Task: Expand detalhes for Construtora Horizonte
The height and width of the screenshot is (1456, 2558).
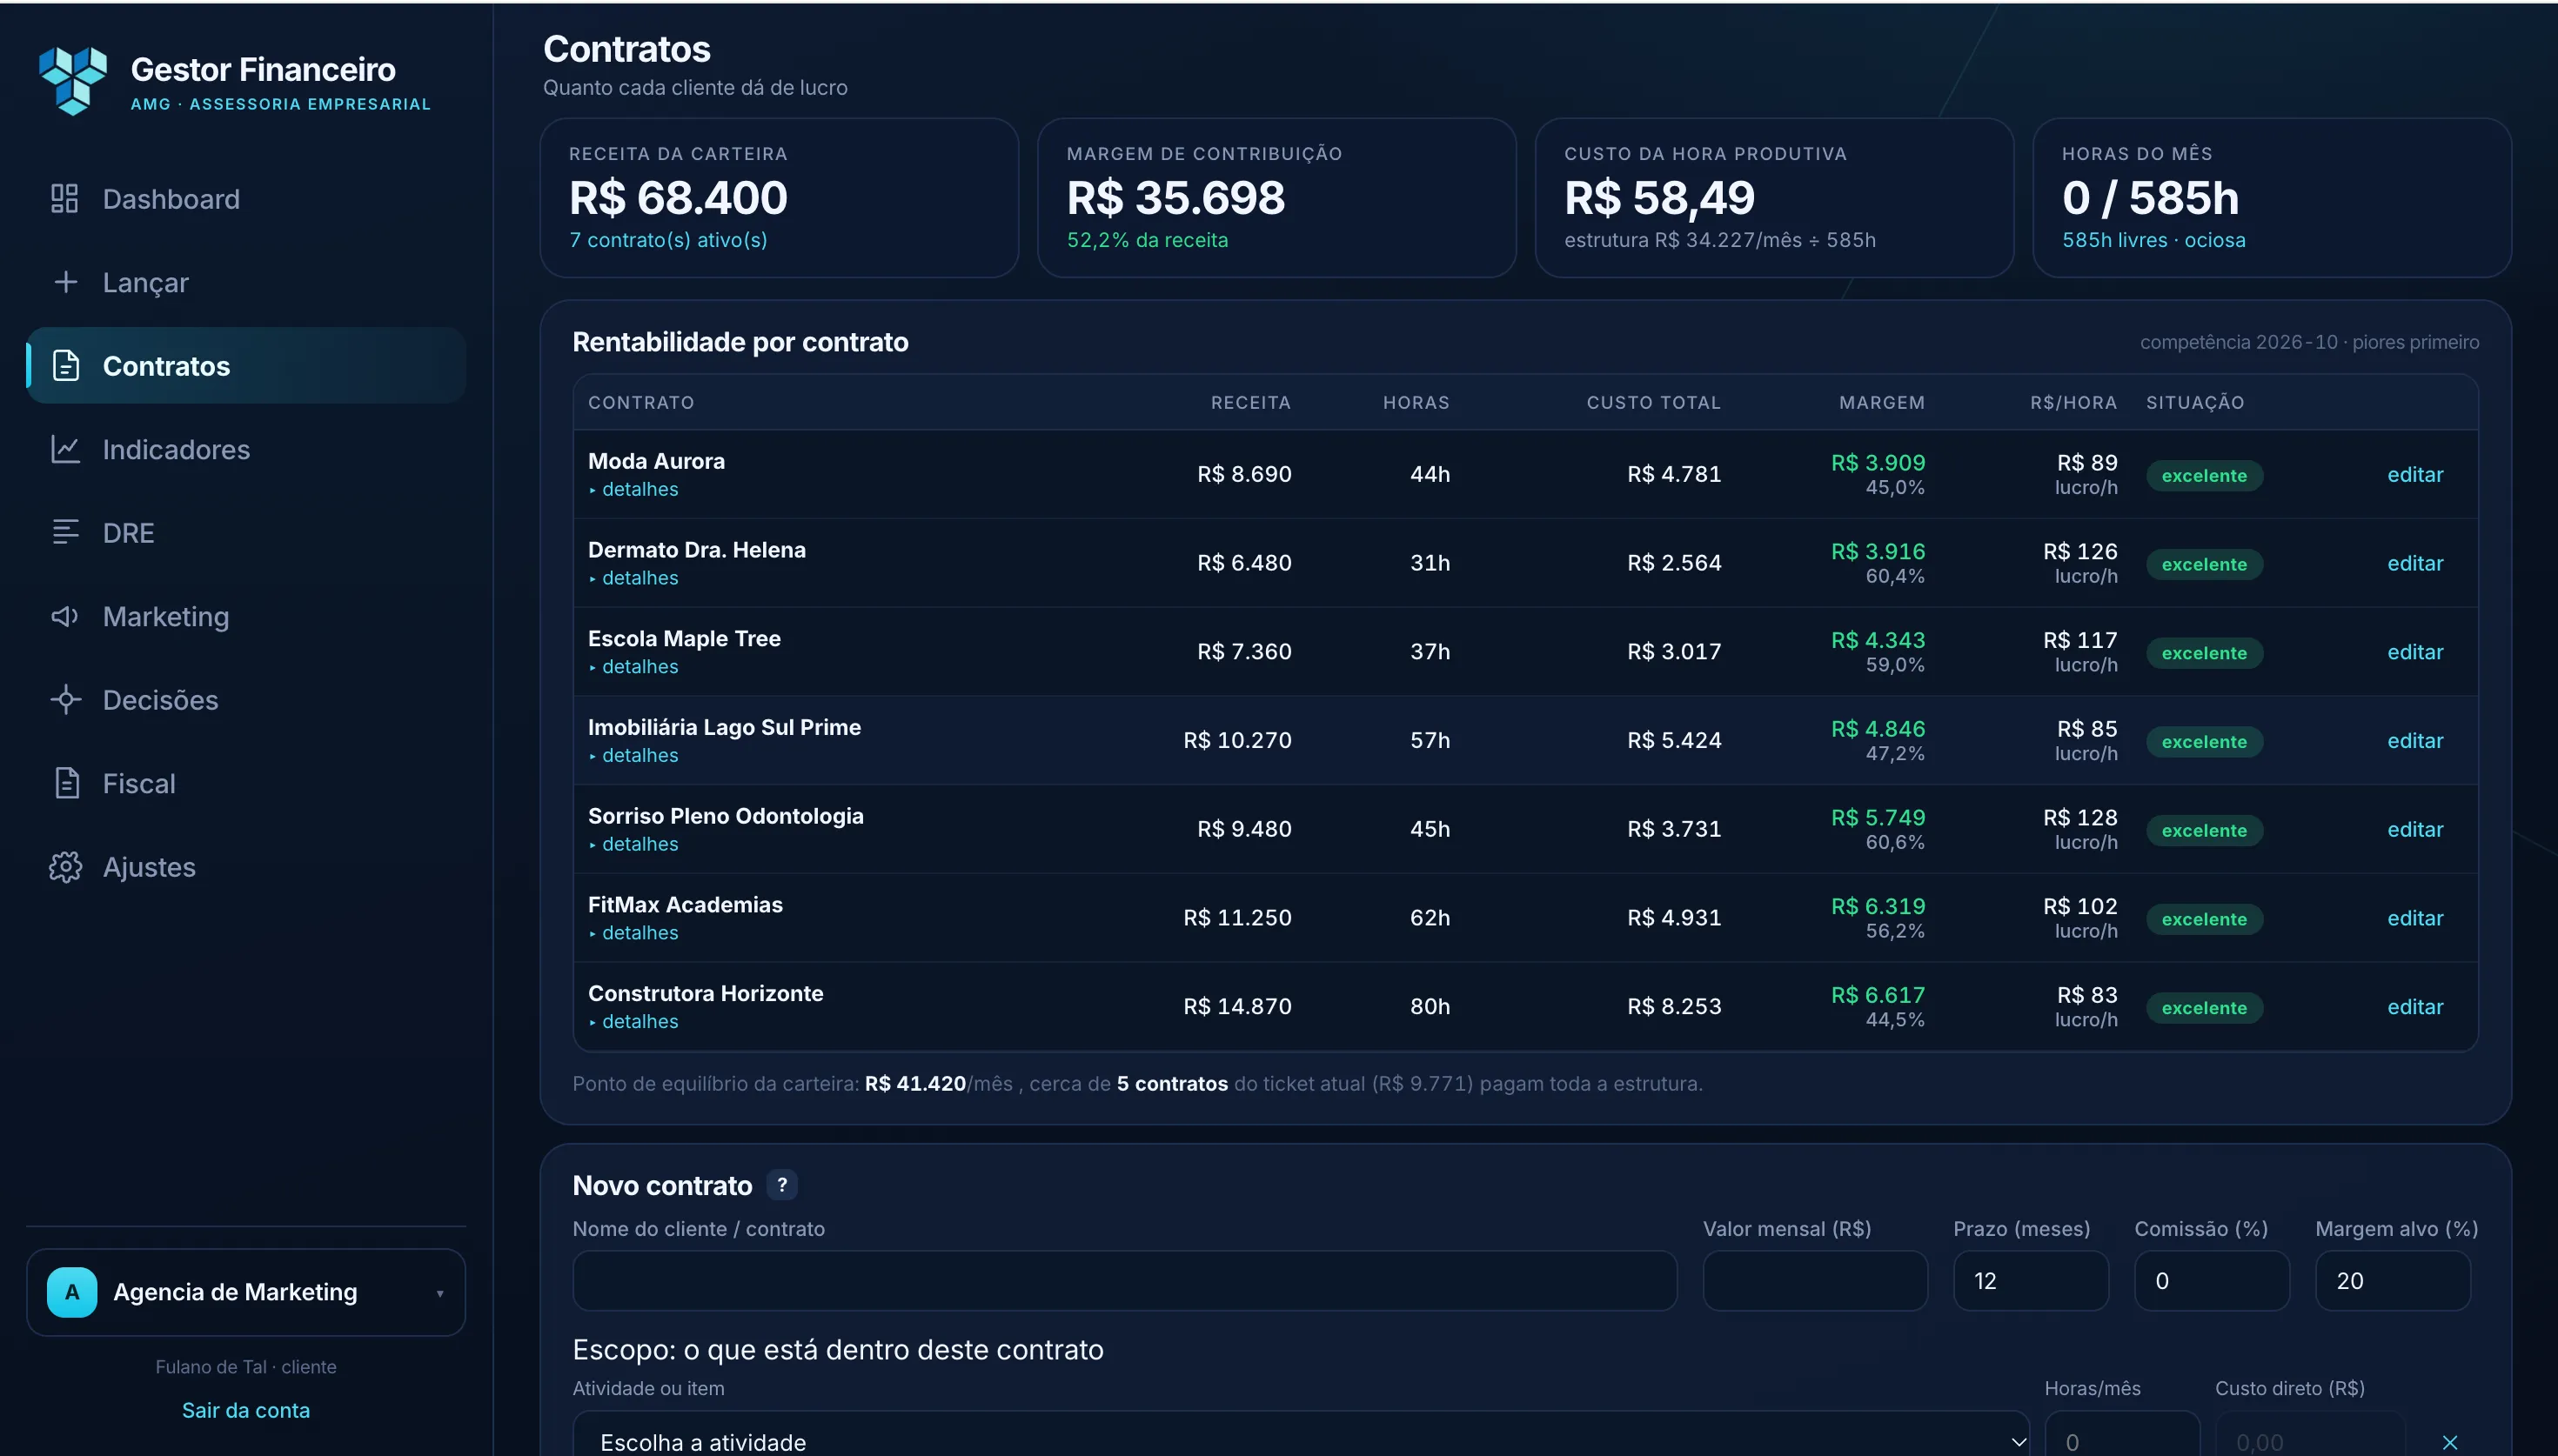Action: (x=633, y=1021)
